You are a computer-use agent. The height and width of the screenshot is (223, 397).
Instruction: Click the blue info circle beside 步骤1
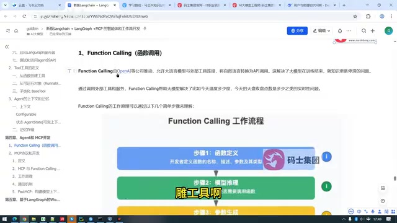point(326,157)
